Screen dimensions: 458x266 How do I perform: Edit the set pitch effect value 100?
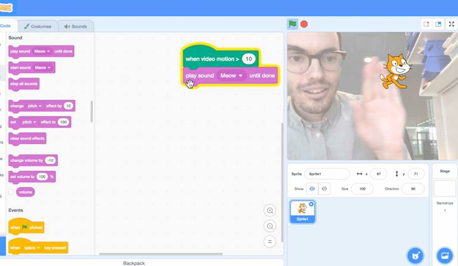coord(63,122)
